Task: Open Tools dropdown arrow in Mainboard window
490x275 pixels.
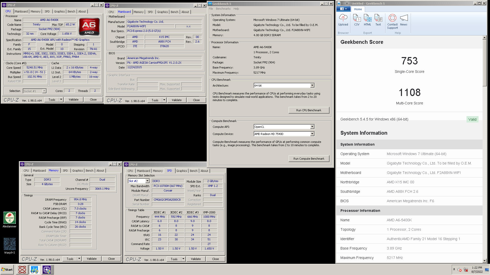Action: [x=164, y=100]
